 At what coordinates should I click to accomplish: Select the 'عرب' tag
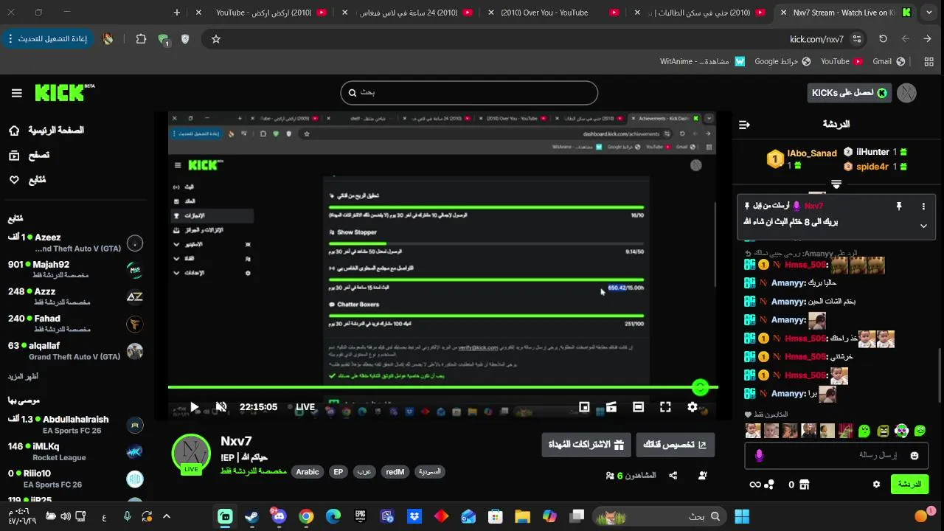point(364,472)
